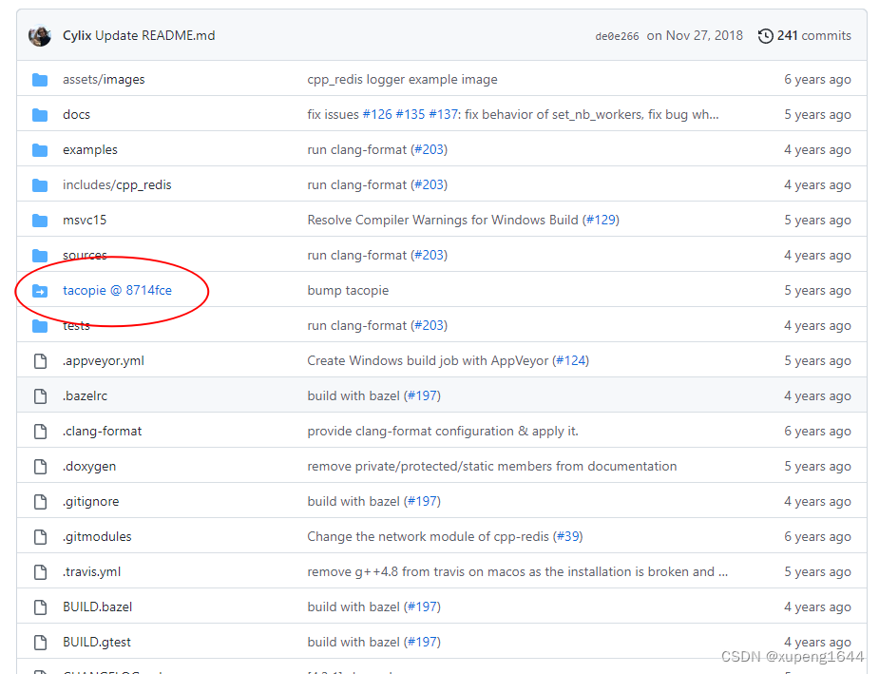Click the file icon beside BUILD.bazel
The height and width of the screenshot is (674, 879).
coord(39,607)
